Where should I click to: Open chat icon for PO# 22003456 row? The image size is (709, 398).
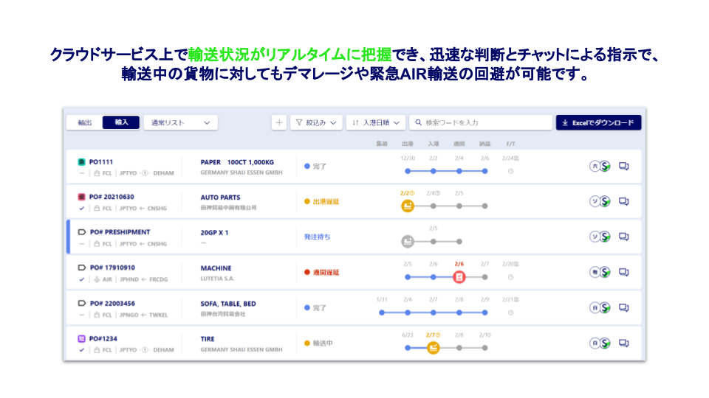[x=623, y=308]
